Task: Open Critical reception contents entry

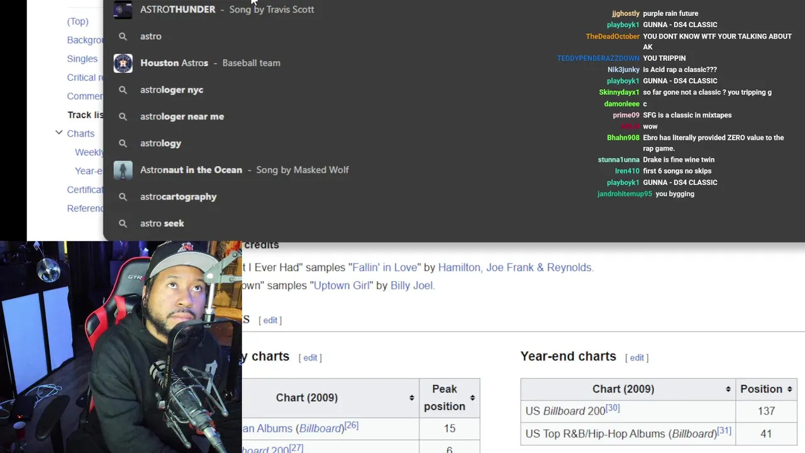Action: point(86,77)
